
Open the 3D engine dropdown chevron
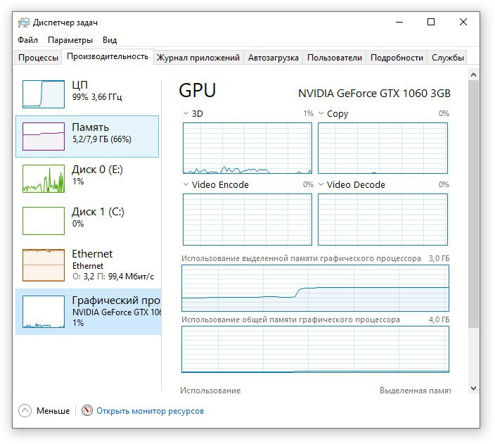click(186, 113)
